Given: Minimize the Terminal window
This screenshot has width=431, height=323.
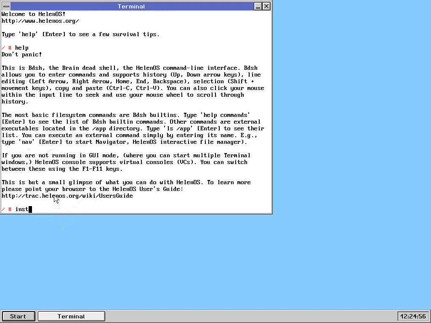Looking at the screenshot, I should 258,6.
